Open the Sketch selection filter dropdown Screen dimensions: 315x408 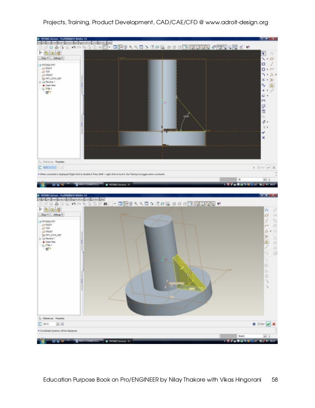(264, 336)
